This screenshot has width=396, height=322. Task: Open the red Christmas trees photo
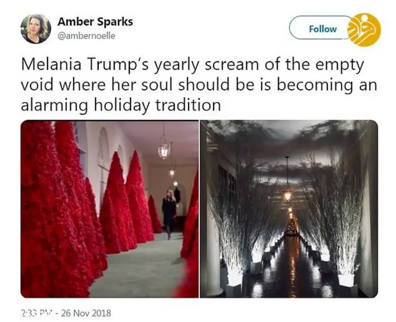[x=109, y=209]
